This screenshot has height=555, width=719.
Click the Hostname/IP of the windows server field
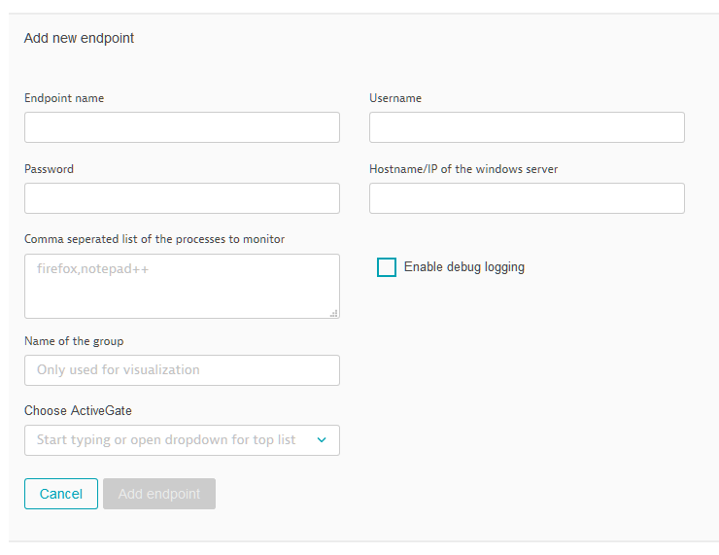[x=527, y=198]
